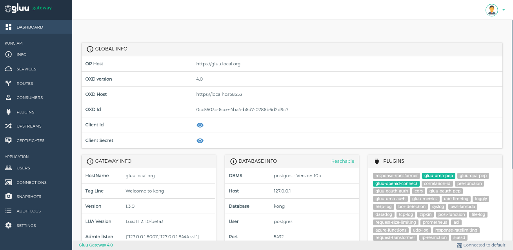Click the Consumers person icon
Screen dimensions: 513x250
click(8, 97)
